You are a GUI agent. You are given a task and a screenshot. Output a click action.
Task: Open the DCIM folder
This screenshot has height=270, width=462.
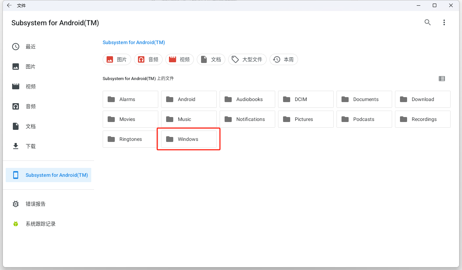(306, 99)
